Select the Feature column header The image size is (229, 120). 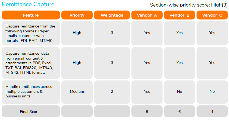31,15
